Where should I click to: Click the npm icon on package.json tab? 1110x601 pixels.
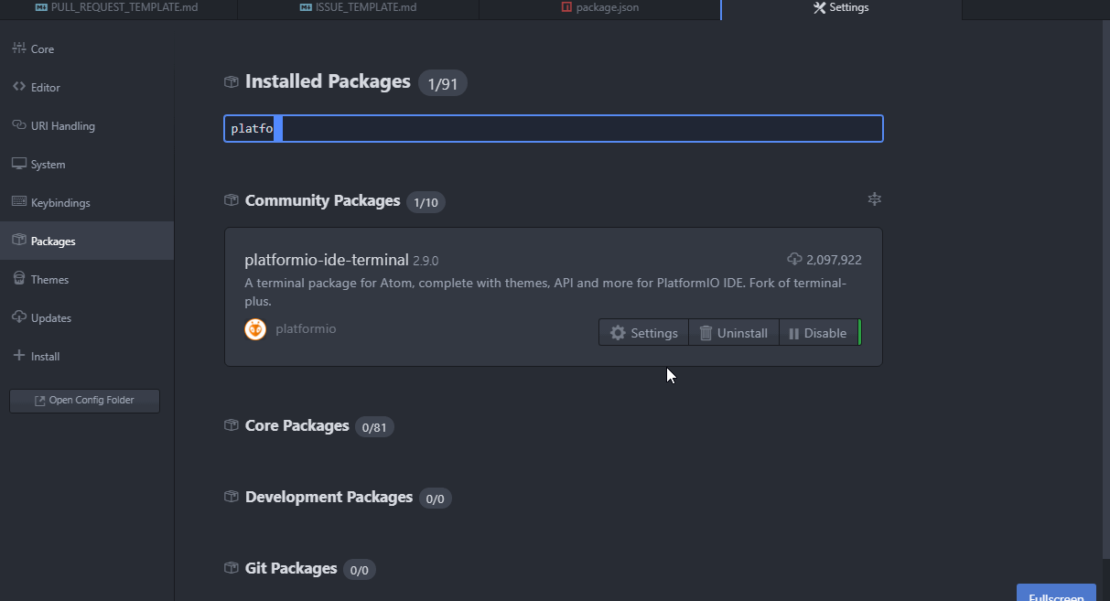click(x=566, y=7)
